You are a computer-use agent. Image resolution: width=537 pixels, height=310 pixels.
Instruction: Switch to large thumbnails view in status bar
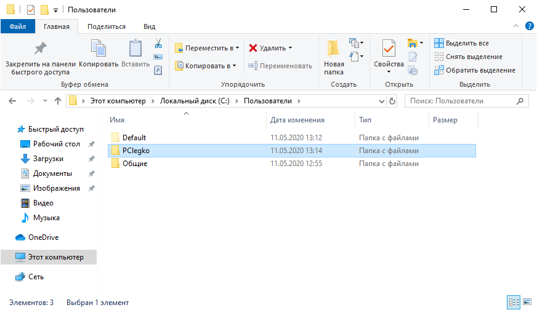coord(527,302)
